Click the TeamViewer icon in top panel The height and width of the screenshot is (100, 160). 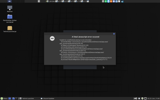point(108,1)
